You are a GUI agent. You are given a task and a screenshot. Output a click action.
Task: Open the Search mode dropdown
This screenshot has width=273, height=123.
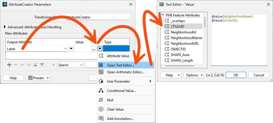[x=70, y=65]
